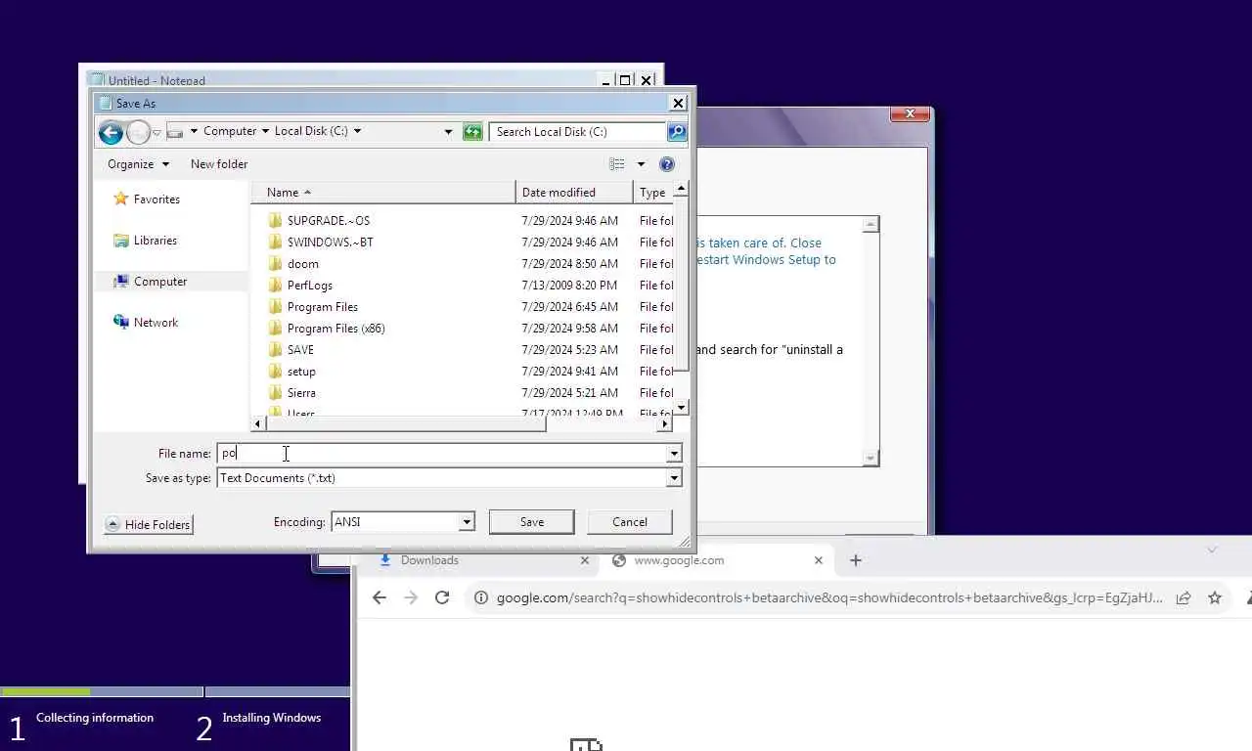Click the browser address bar URL
The image size is (1252, 751).
click(x=829, y=597)
